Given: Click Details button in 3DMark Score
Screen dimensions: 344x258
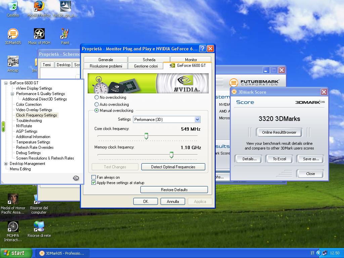Looking at the screenshot, I should point(248,159).
